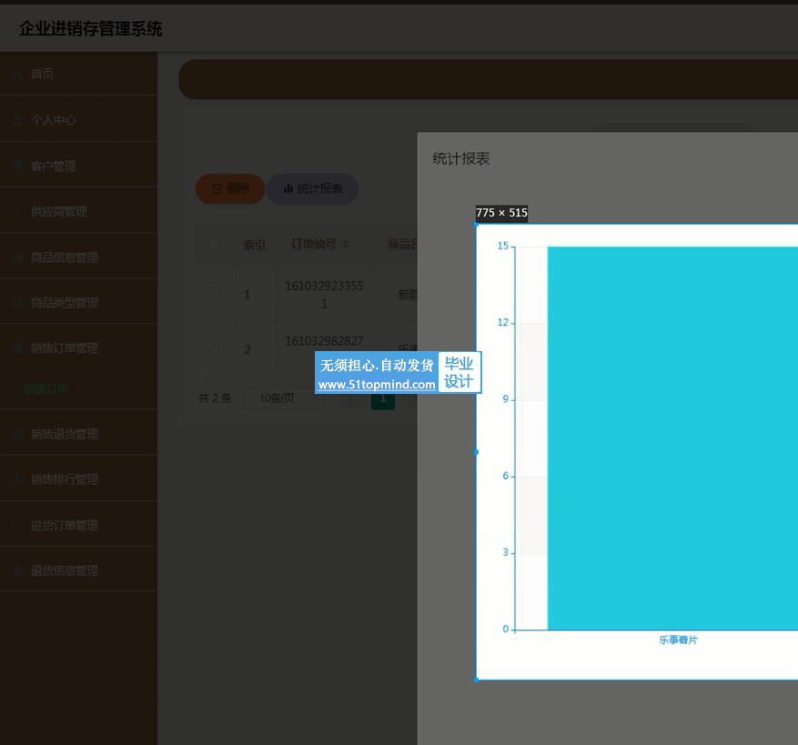Screen dimensions: 798x745
Task: Expand the 供应商管理 sidebar menu
Action: [78, 212]
